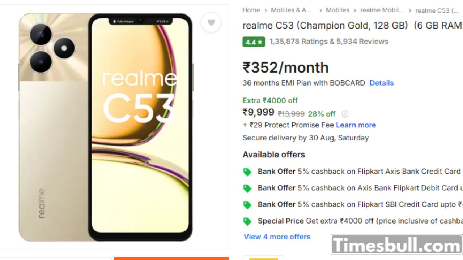The height and width of the screenshot is (260, 463).
Task: Open EMI plan Details link
Action: tap(381, 83)
